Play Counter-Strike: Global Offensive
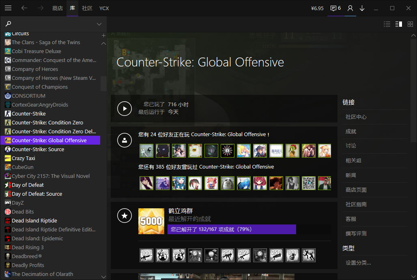 point(125,108)
